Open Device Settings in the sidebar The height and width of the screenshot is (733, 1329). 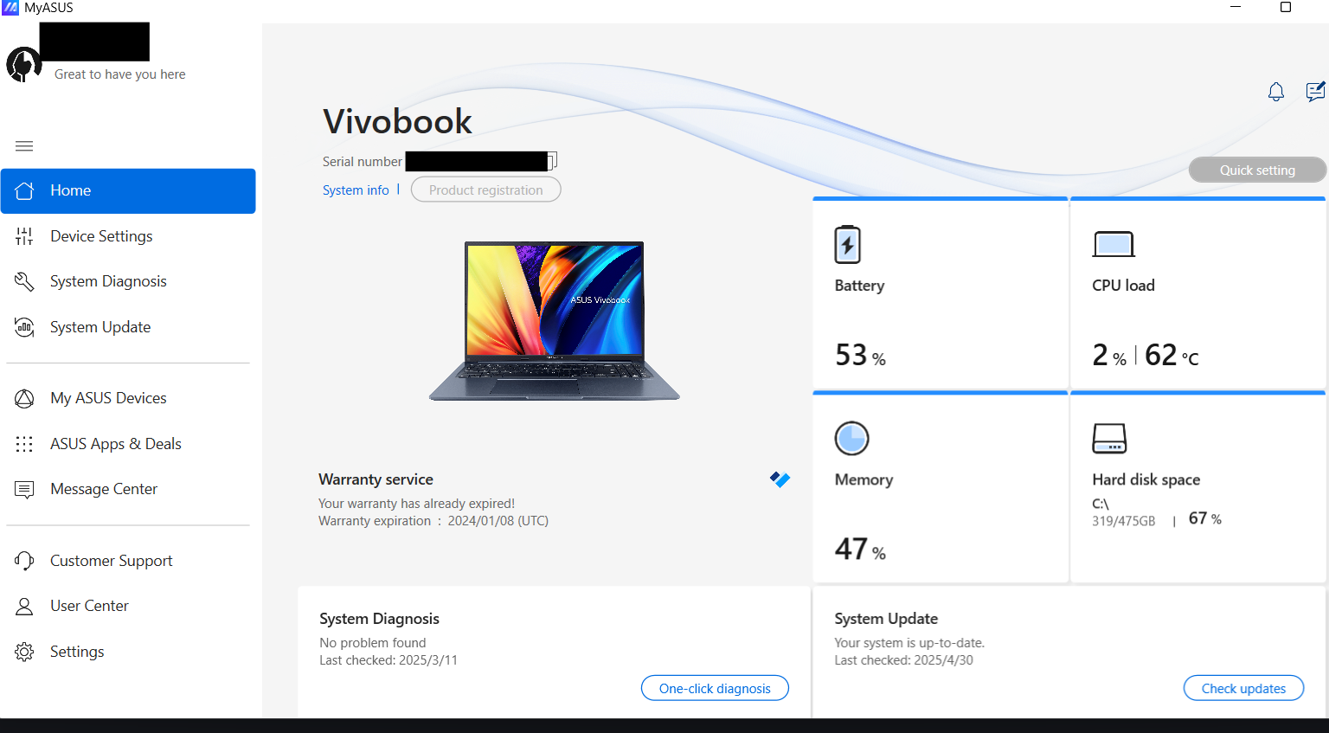point(128,236)
